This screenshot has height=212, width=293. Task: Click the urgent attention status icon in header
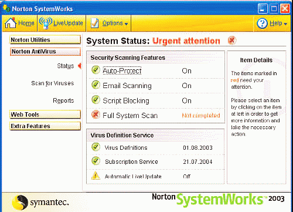(232, 41)
